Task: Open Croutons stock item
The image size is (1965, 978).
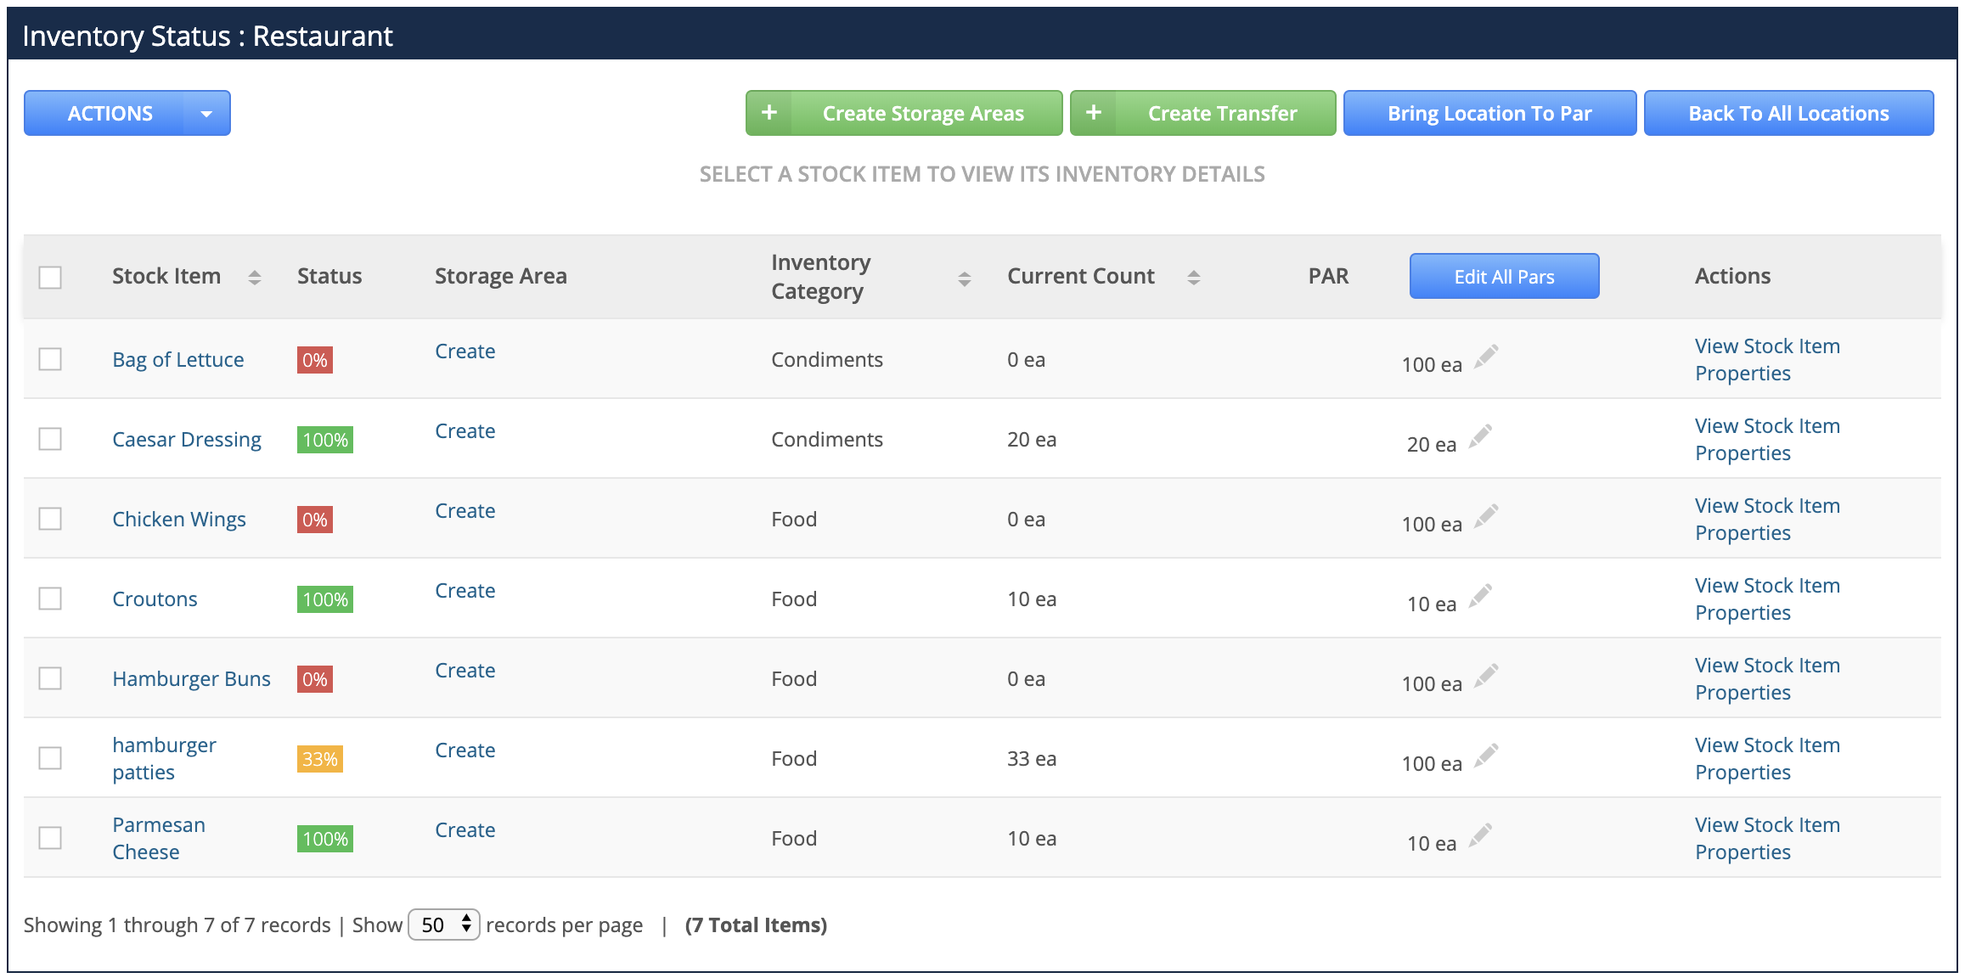Action: pos(155,599)
